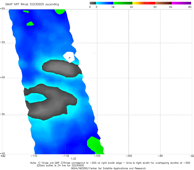Pick the magenta 64–80 colorbar segment
The width and height of the screenshot is (194, 170).
[x=181, y=3]
